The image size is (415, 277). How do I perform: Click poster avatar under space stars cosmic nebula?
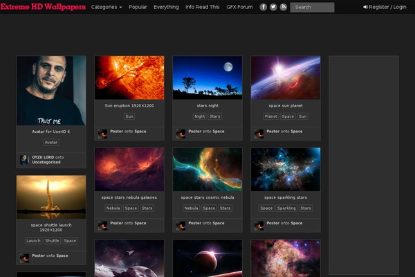tap(181, 226)
